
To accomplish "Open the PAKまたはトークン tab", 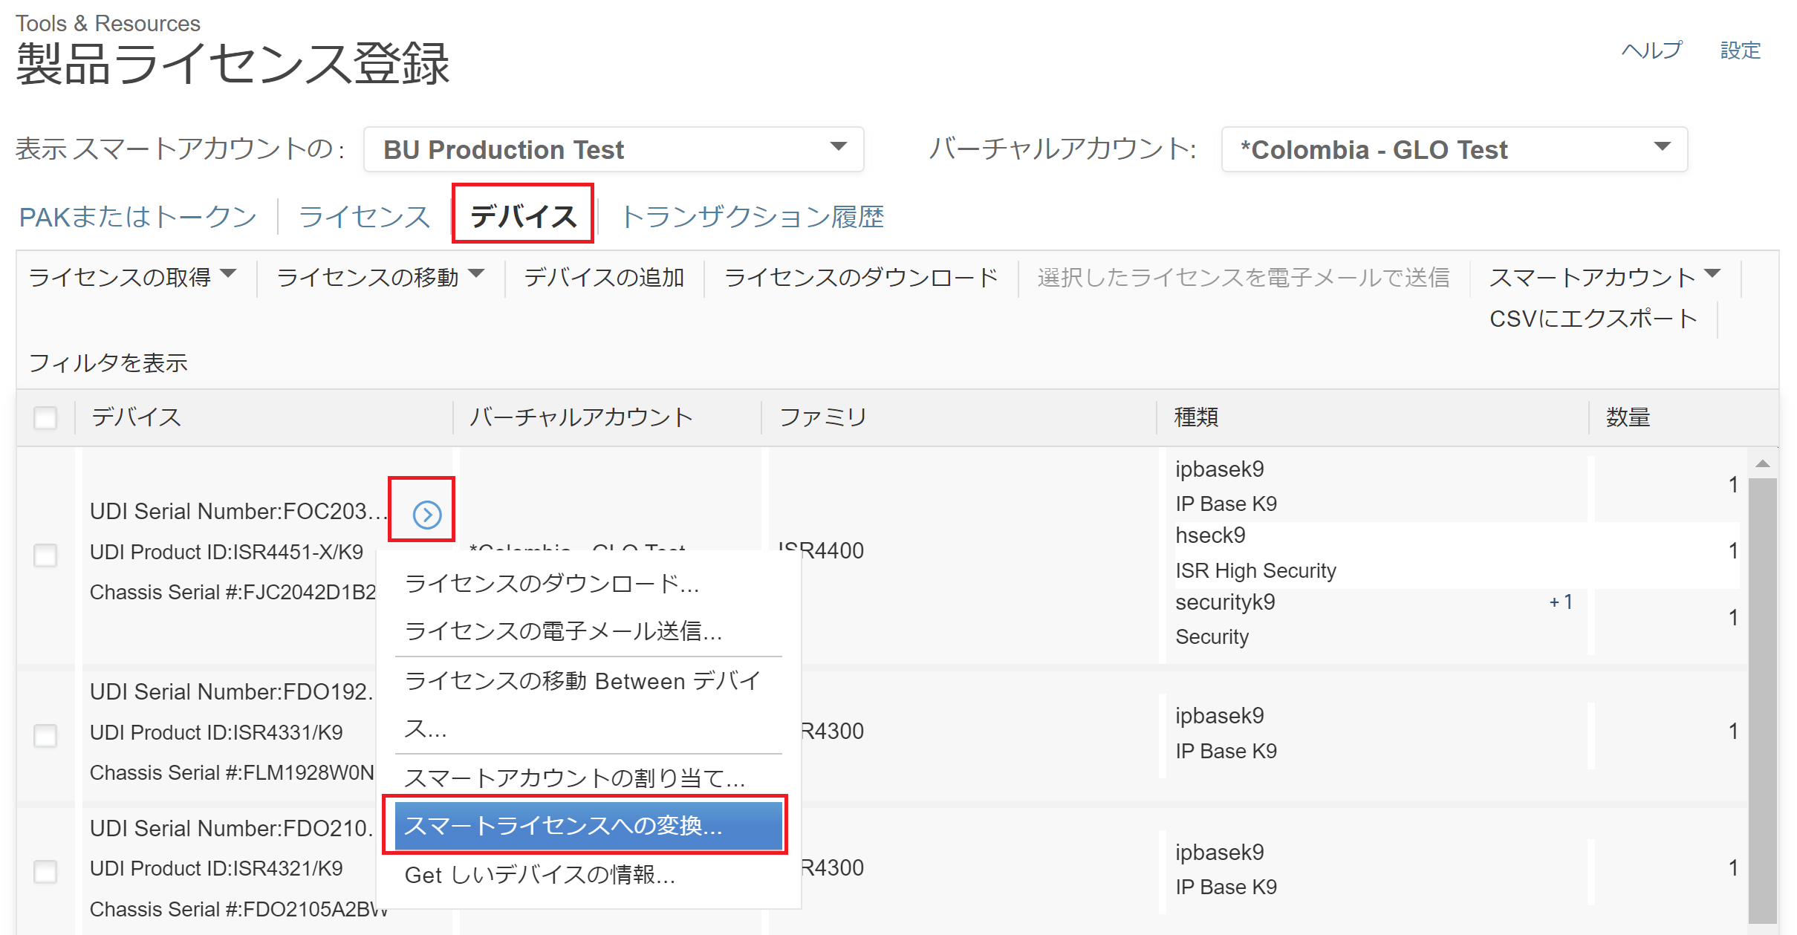I will point(137,216).
